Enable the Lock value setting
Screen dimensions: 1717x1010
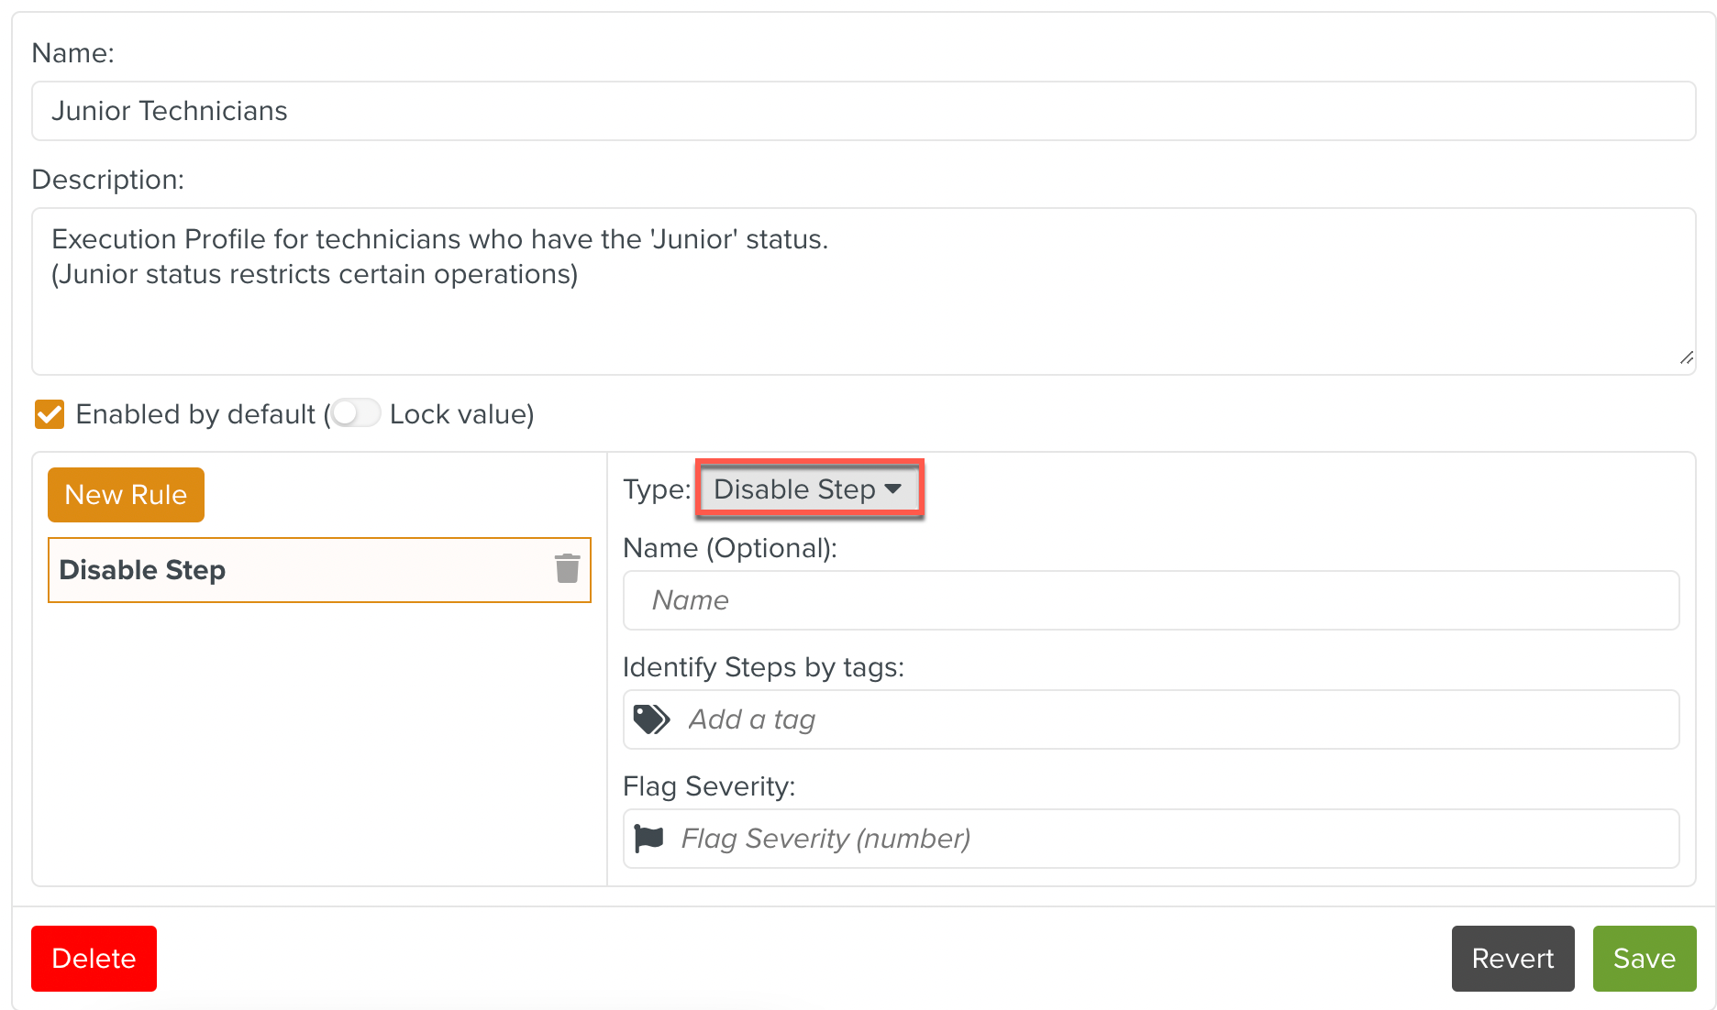(356, 413)
